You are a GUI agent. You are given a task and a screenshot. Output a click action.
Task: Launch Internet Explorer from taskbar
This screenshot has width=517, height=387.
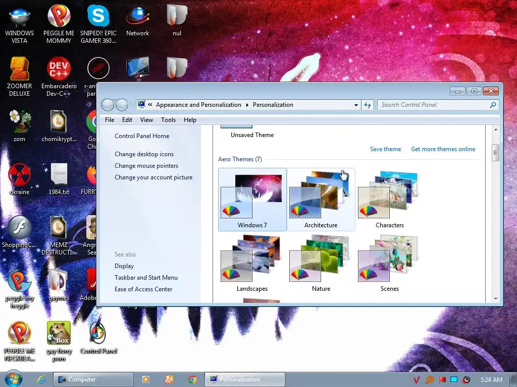tap(40, 379)
